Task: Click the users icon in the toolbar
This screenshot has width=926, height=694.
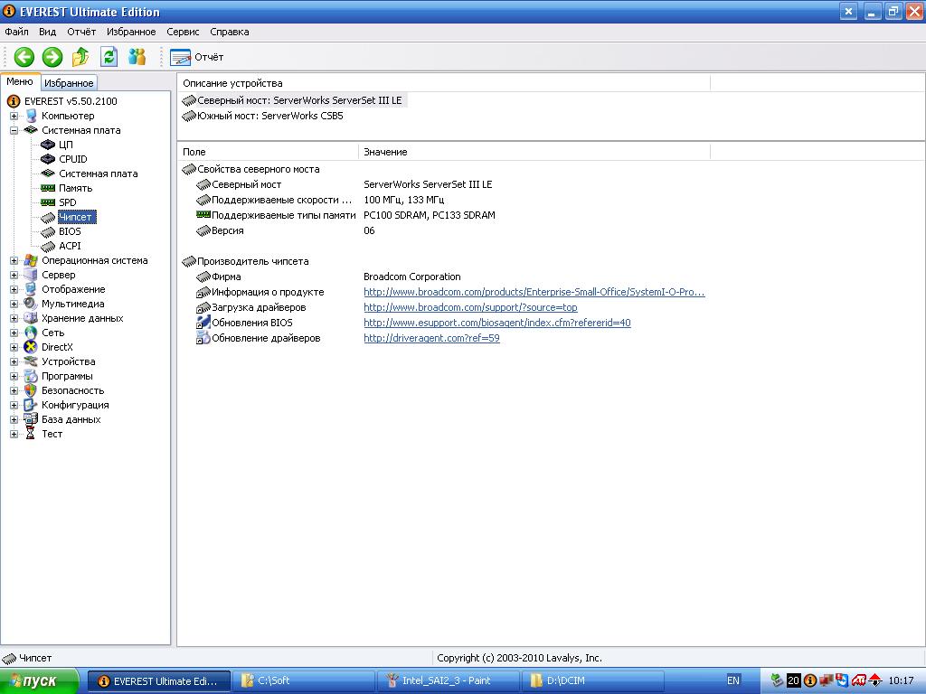Action: click(x=137, y=57)
